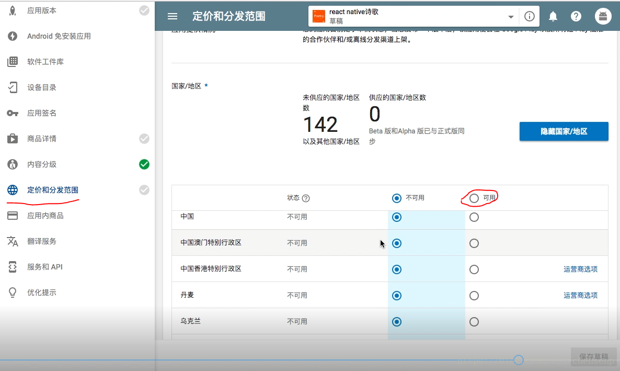Open 翻译服务 in the sidebar

[x=42, y=241]
